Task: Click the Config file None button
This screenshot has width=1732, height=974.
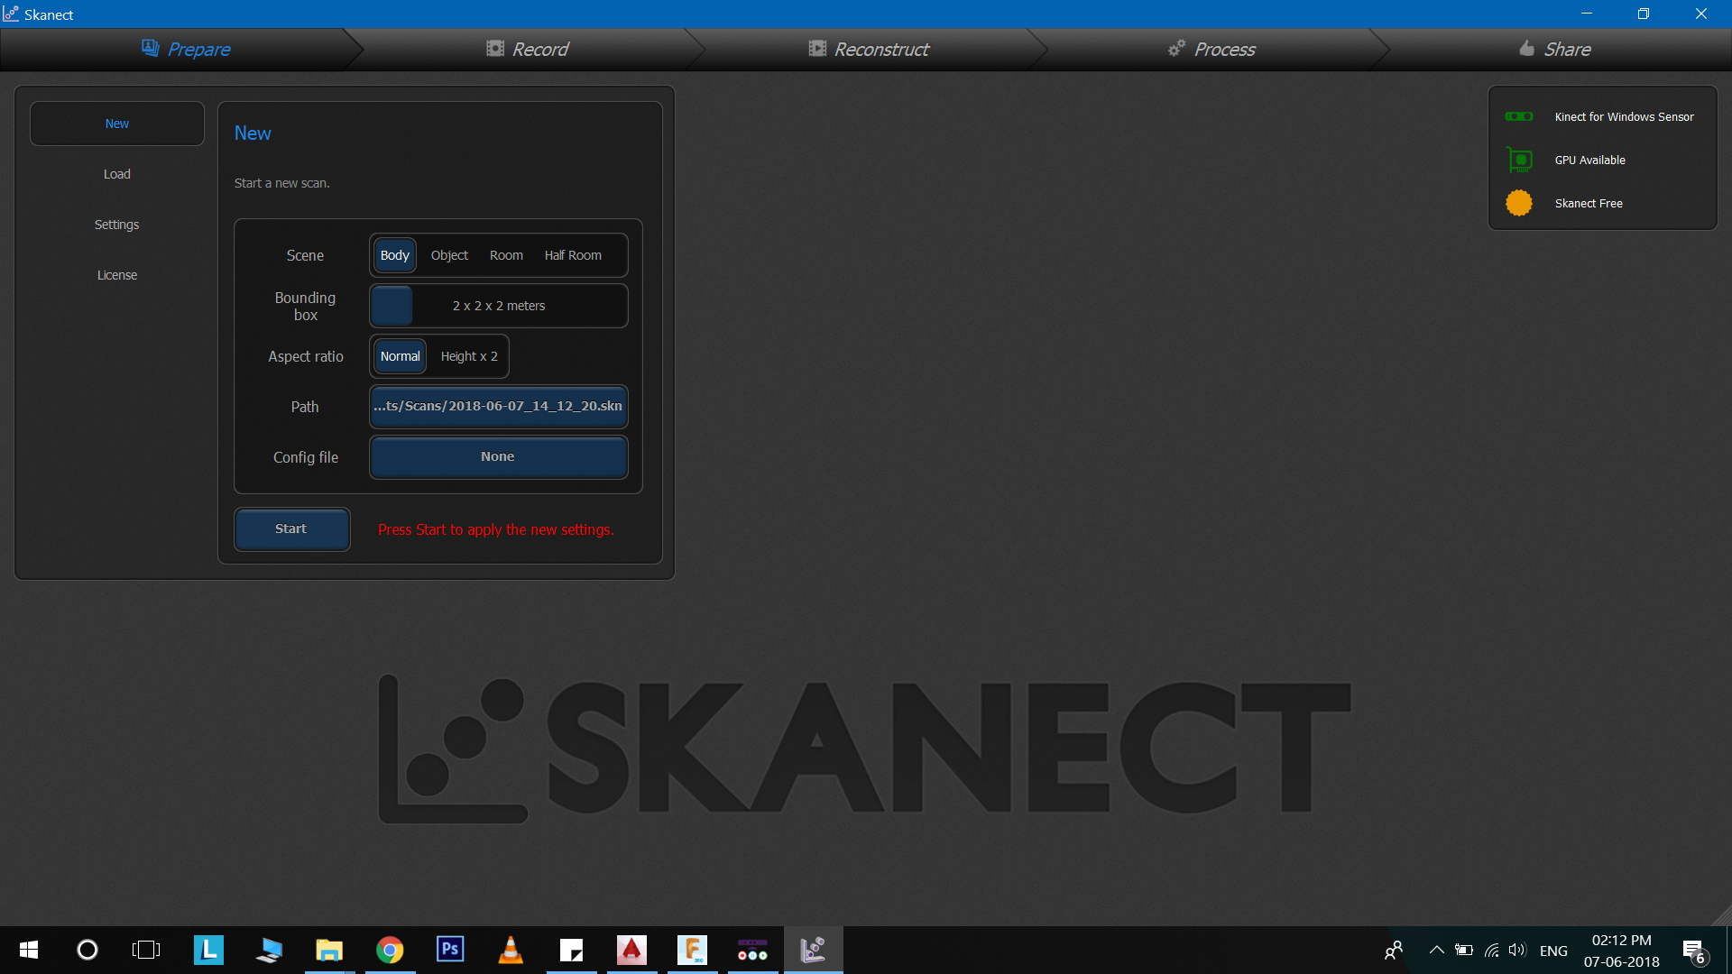Action: [499, 457]
